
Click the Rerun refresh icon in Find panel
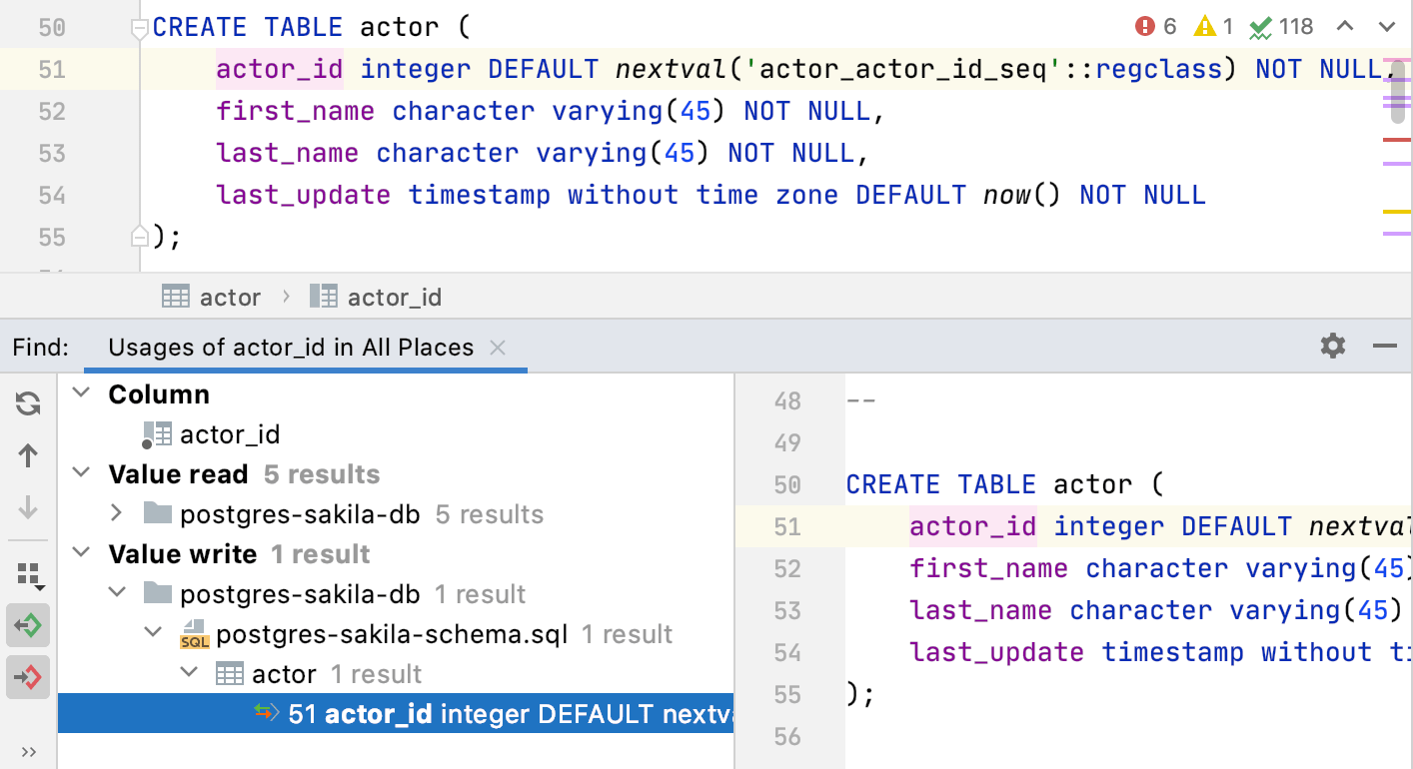point(28,403)
